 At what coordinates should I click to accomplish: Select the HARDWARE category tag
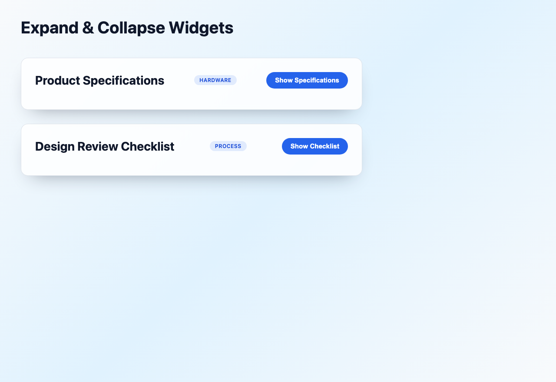tap(215, 80)
